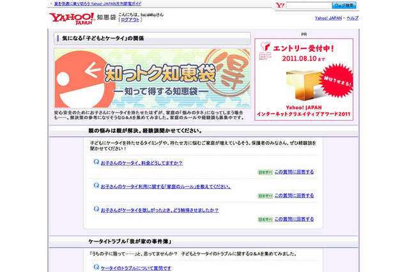
Task: Focus the web search input field
Action: 309,5
